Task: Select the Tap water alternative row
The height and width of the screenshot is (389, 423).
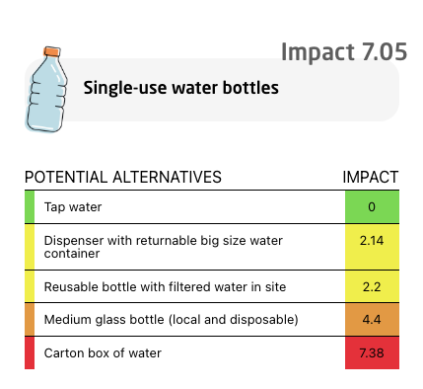Action: point(212,207)
